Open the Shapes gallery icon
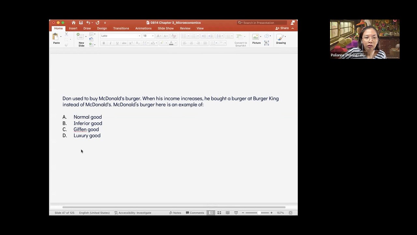 [267, 36]
